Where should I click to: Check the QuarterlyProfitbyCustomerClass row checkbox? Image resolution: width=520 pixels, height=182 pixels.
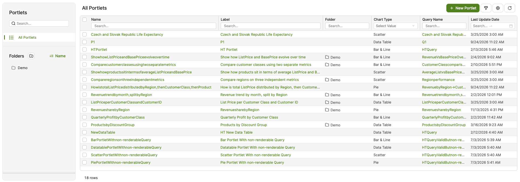(84, 117)
